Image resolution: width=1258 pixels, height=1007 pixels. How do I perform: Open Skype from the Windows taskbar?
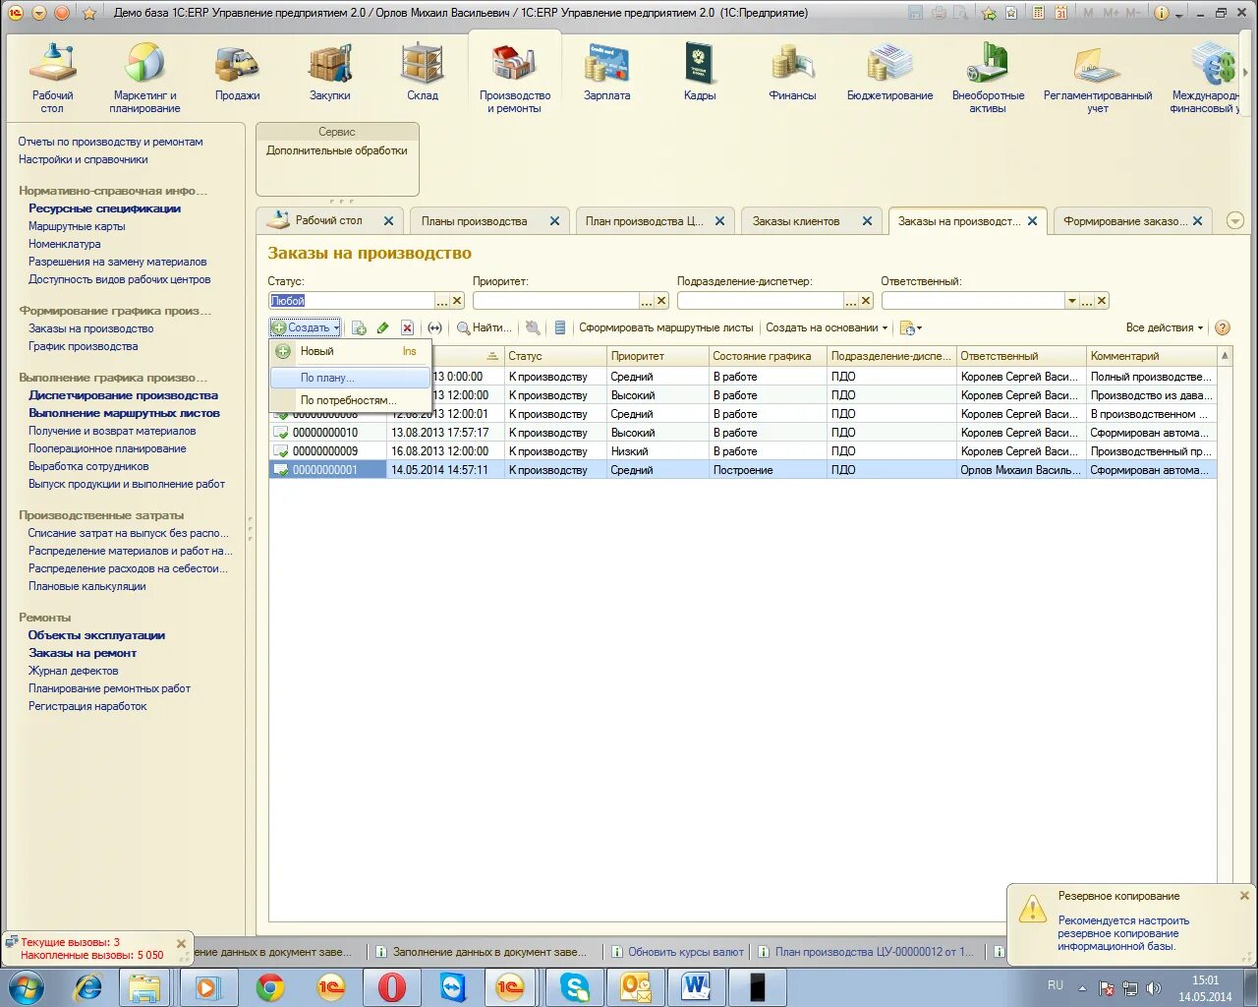point(574,987)
